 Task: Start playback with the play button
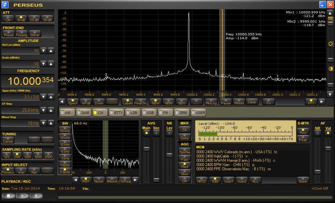[x=22, y=195]
